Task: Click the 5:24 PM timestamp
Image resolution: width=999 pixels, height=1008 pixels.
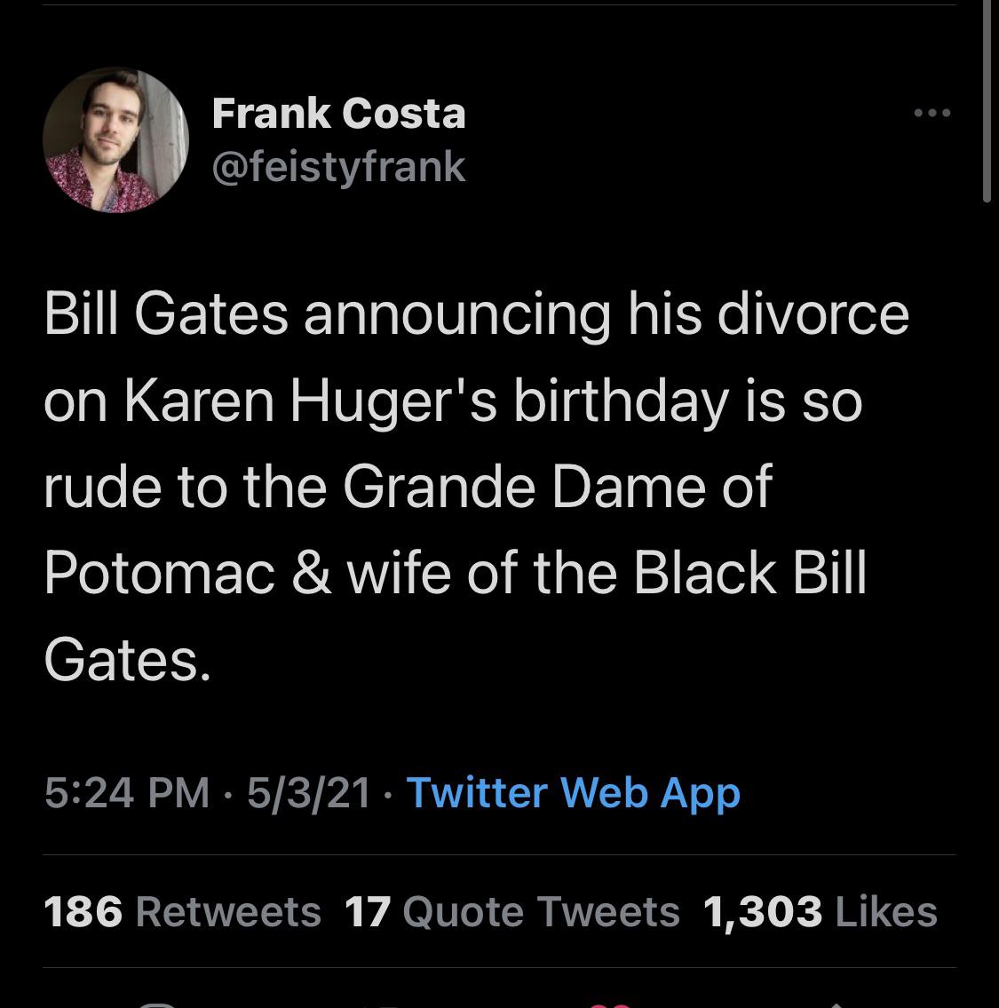Action: [x=127, y=792]
